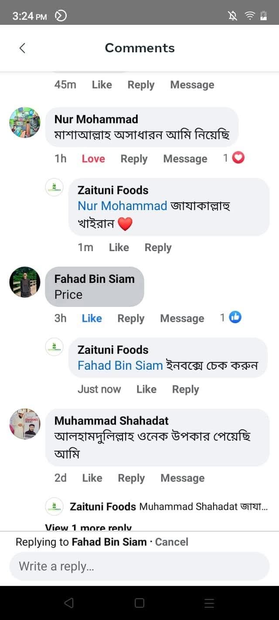
Task: Expand View 1 more reply
Action: click(x=88, y=527)
